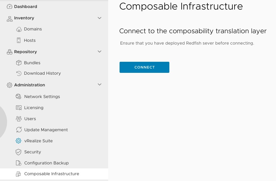Click the Network Settings globe icon
Screen dimensions: 276x181
pos(19,96)
